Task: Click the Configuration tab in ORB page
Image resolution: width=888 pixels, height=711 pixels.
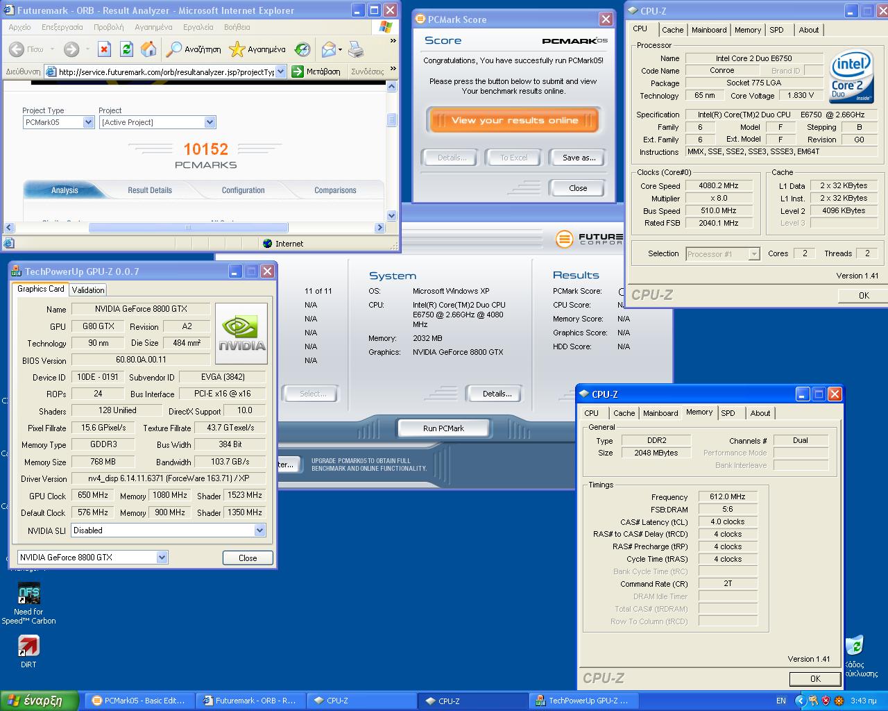Action: (243, 190)
